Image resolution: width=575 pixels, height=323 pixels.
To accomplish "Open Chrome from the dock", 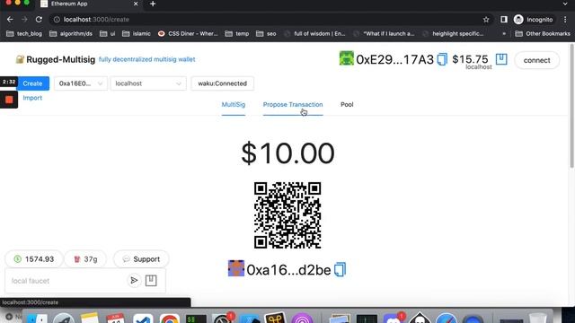I will (x=169, y=319).
